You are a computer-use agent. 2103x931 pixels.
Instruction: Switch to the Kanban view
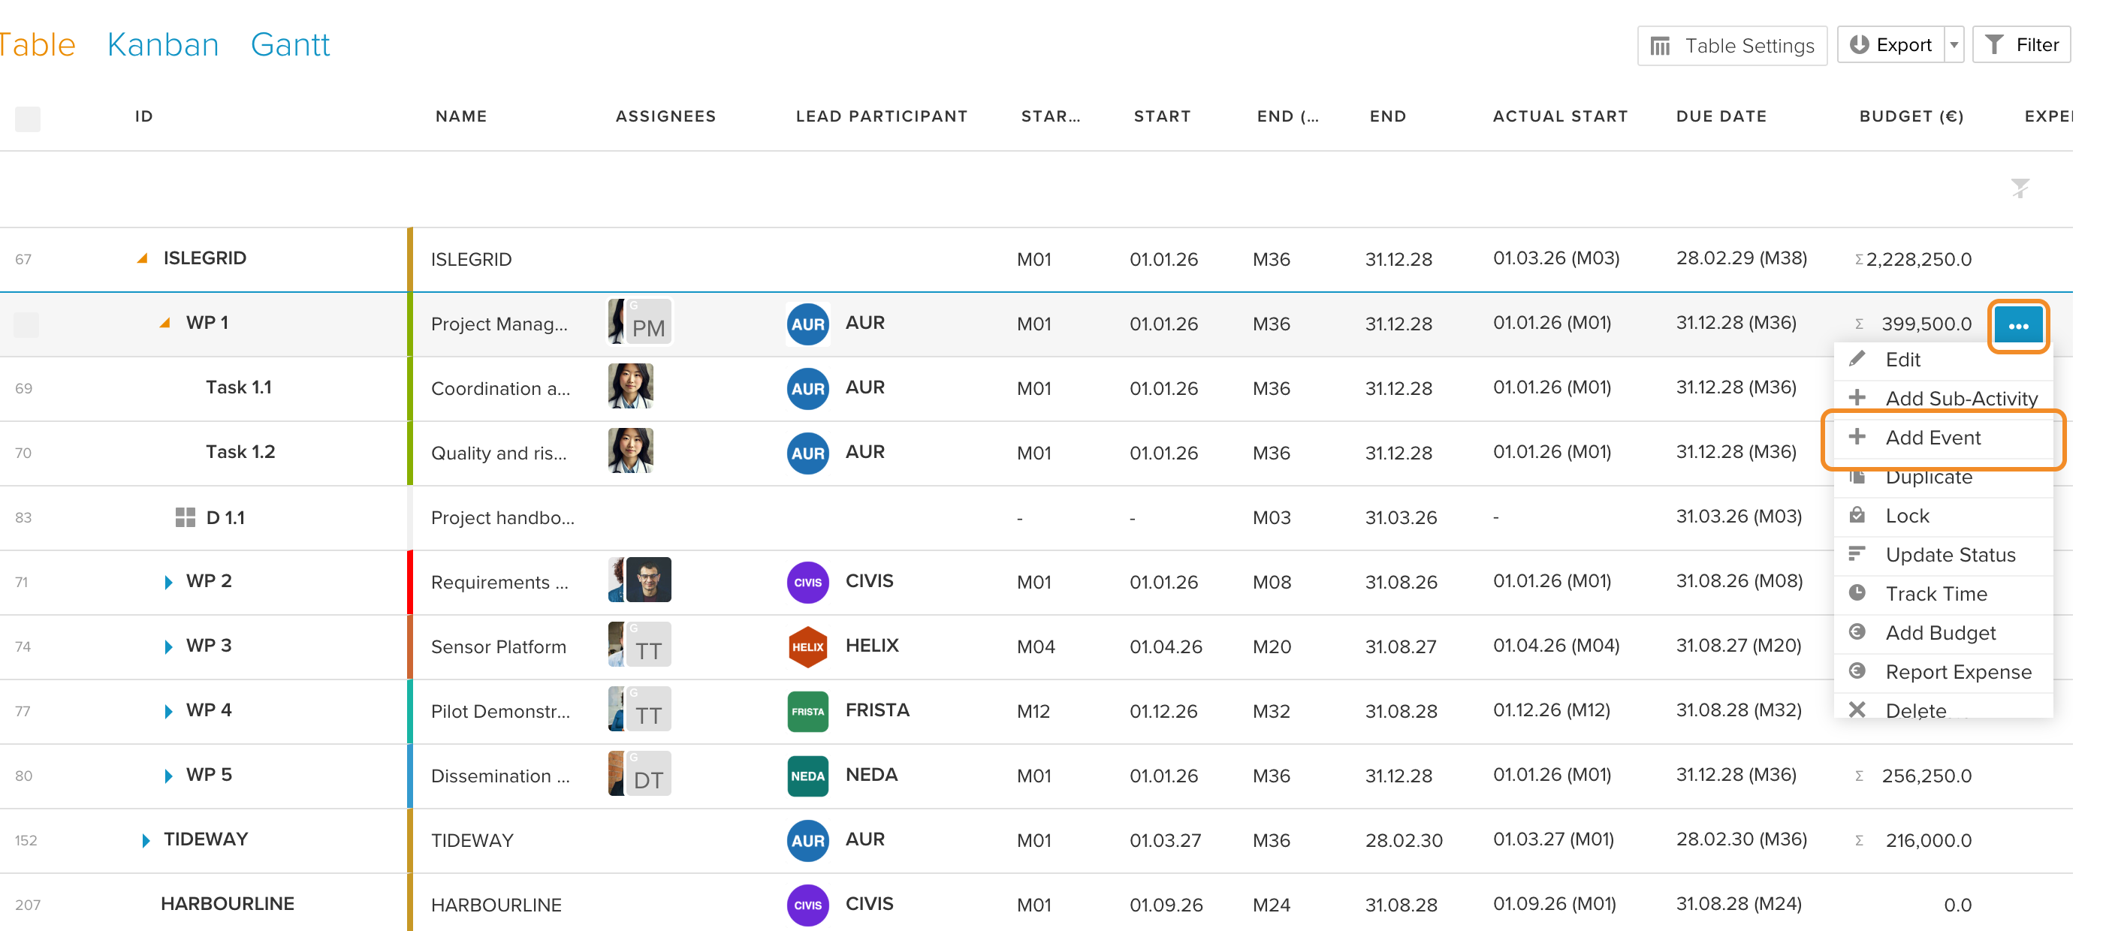click(162, 44)
